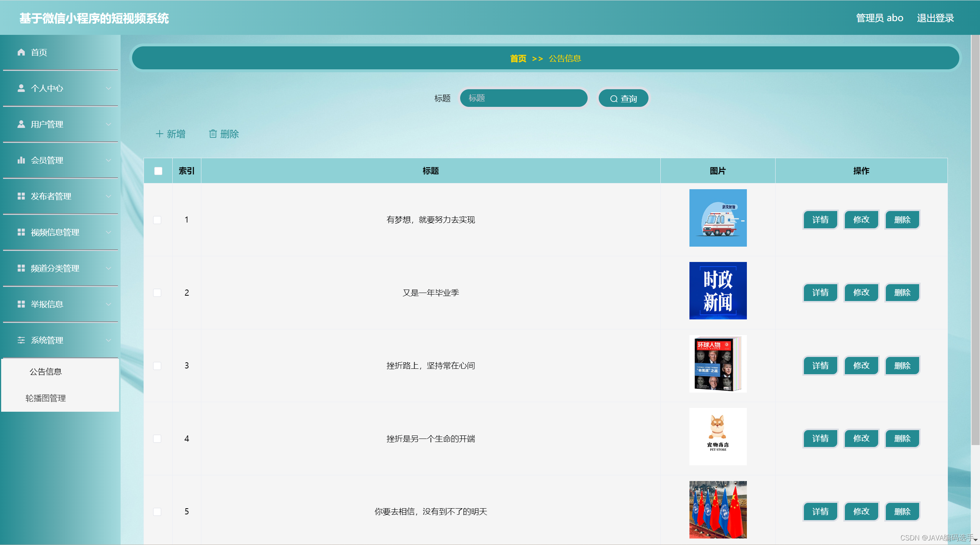The width and height of the screenshot is (980, 545).
Task: Click the sliders icon beside 系统管理
Action: [21, 340]
